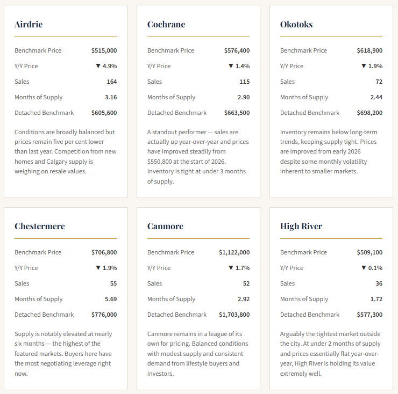Select the Canmore card heading

click(x=165, y=226)
